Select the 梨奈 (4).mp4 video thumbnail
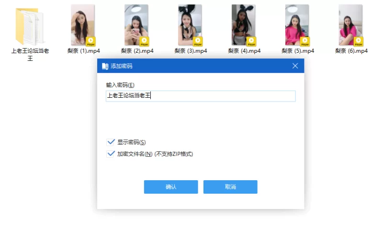 244,25
